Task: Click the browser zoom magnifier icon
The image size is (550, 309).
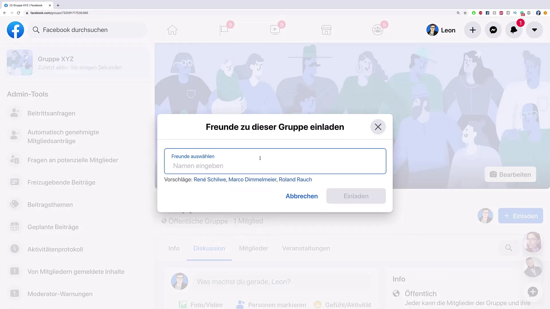Action: pyautogui.click(x=458, y=13)
